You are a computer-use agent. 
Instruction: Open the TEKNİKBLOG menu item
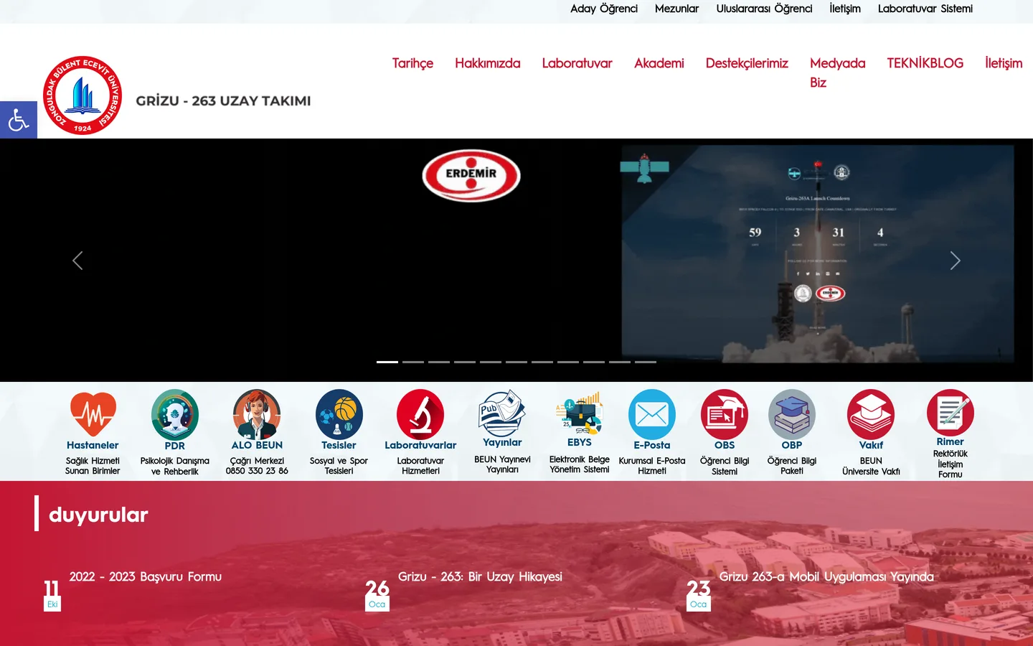pos(925,63)
